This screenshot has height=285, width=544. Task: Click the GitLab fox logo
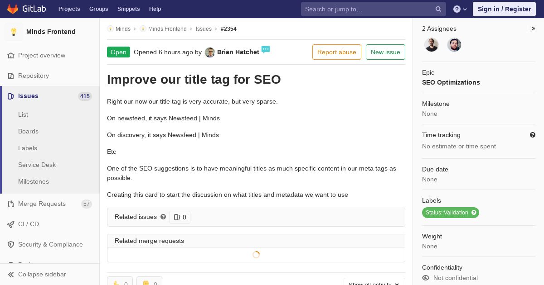(13, 9)
